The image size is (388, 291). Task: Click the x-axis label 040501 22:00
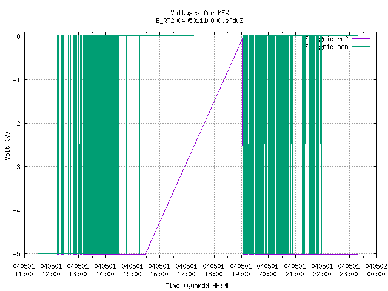pyautogui.click(x=322, y=270)
